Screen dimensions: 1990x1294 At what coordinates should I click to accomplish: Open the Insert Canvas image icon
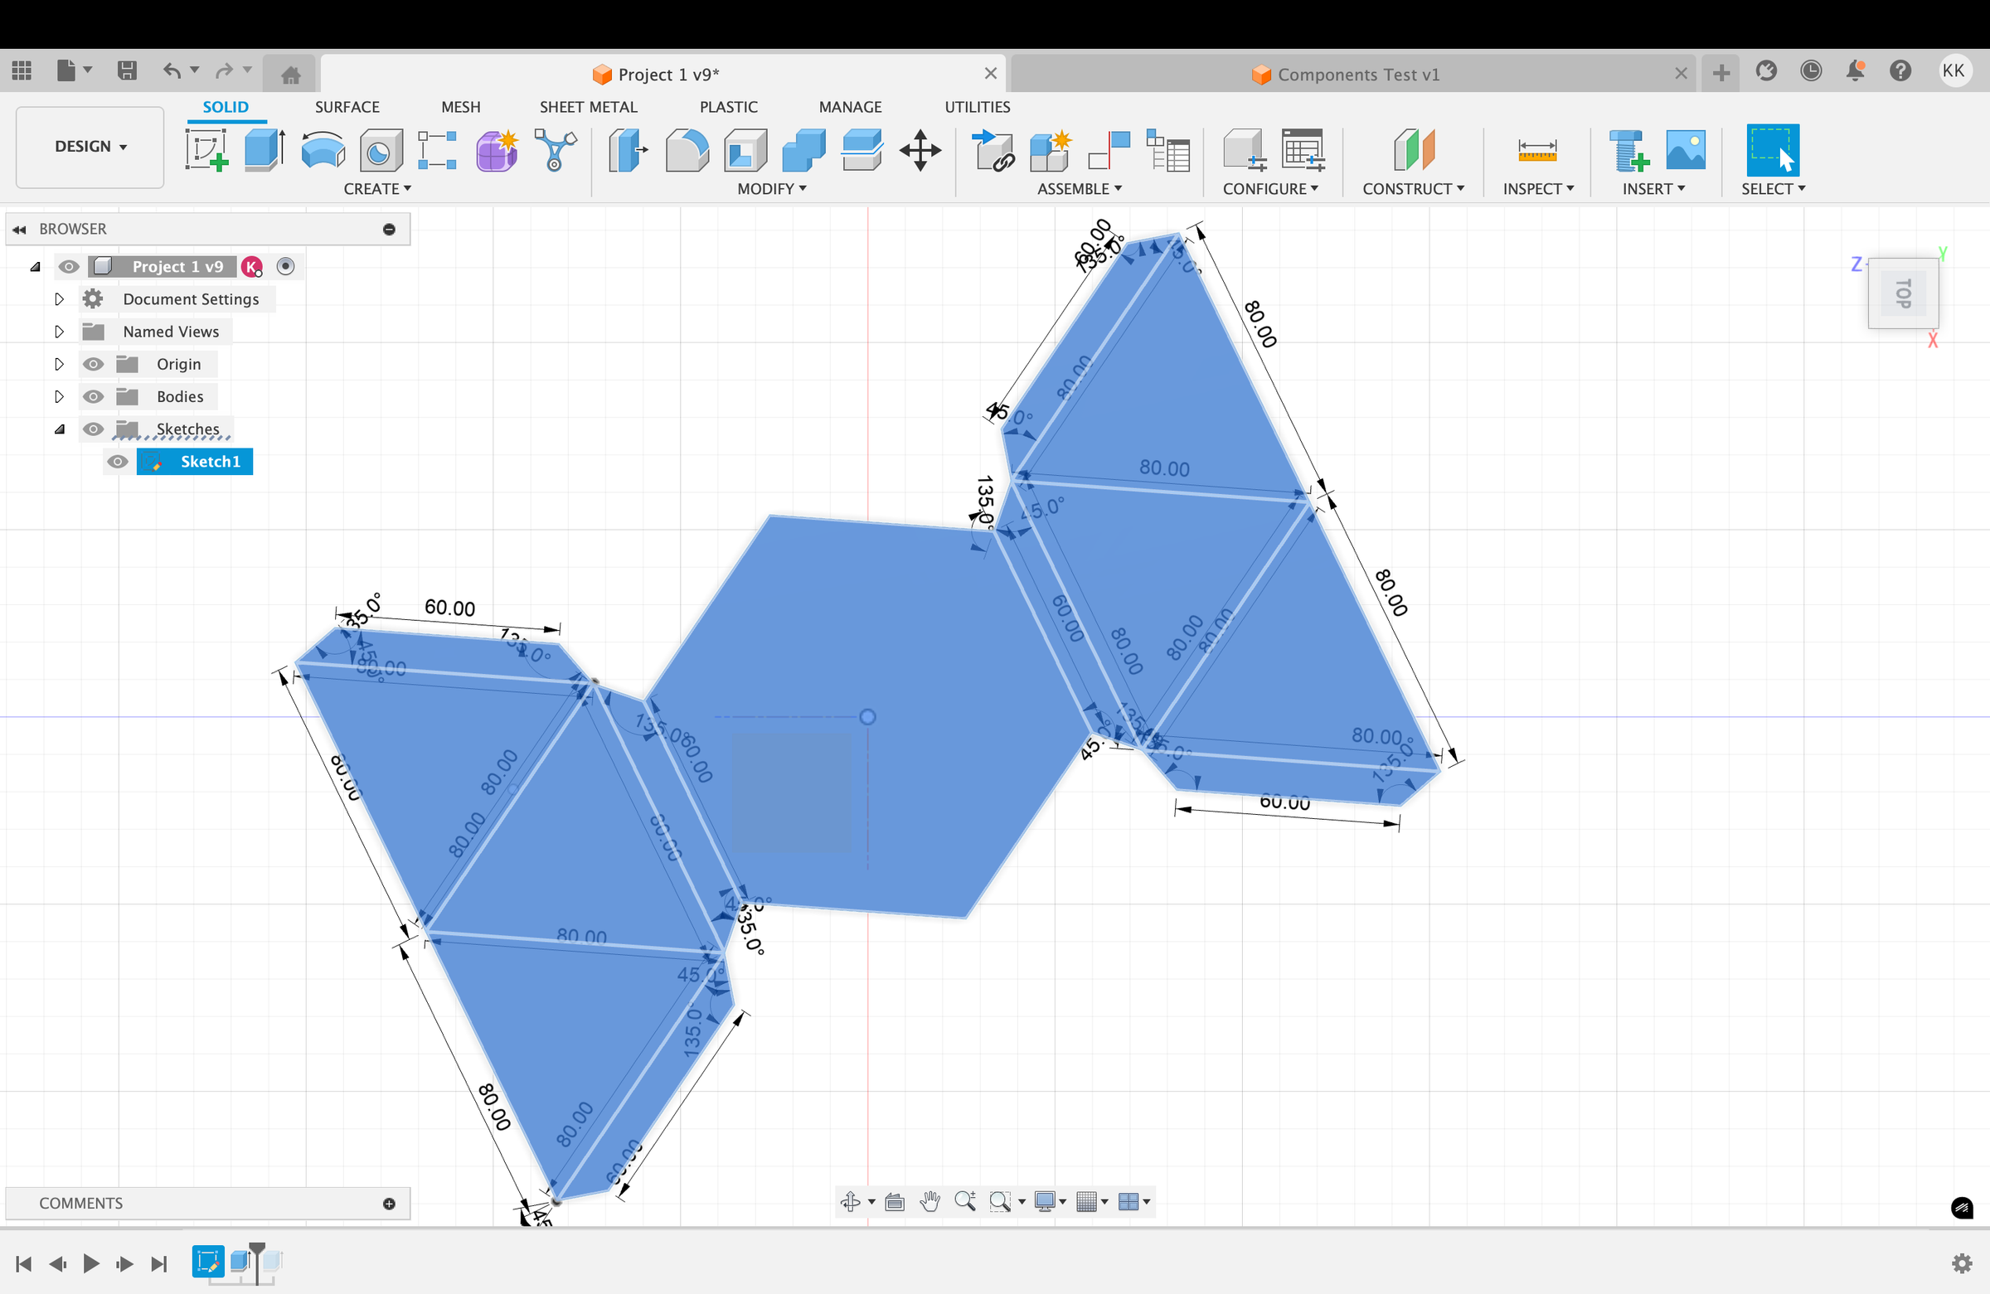coord(1685,151)
